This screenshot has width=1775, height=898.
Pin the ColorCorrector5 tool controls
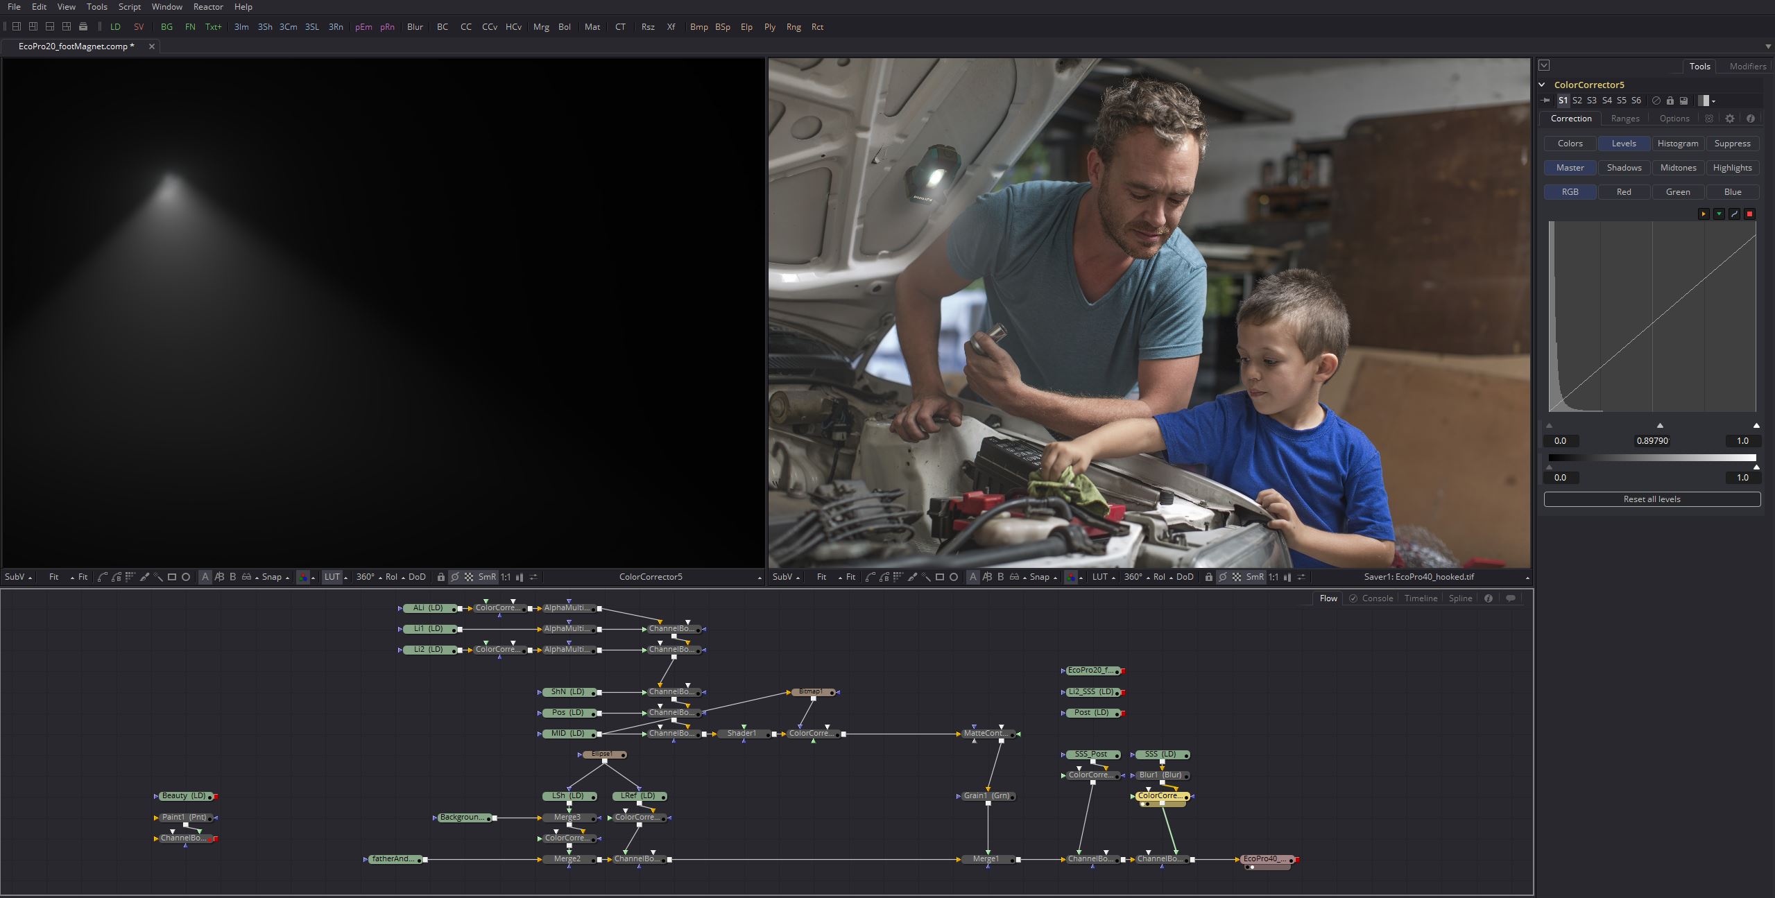pyautogui.click(x=1545, y=101)
